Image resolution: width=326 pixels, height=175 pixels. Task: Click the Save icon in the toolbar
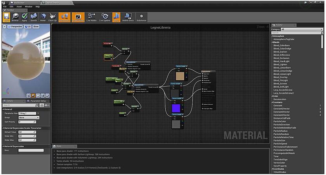coord(7,16)
